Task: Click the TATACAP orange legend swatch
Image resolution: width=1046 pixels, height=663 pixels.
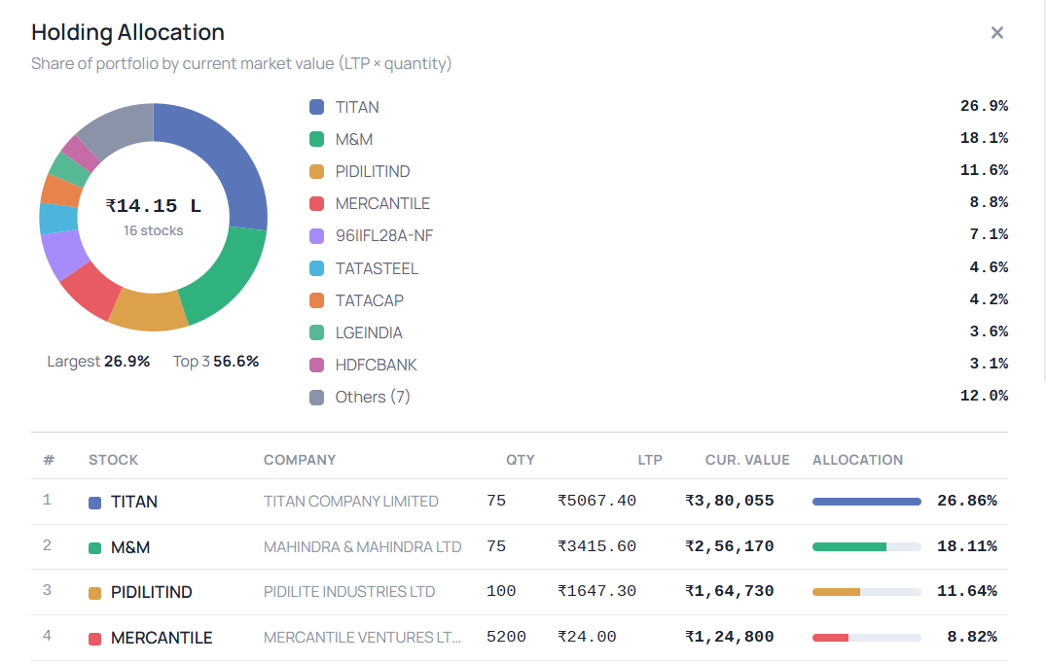Action: (x=317, y=300)
